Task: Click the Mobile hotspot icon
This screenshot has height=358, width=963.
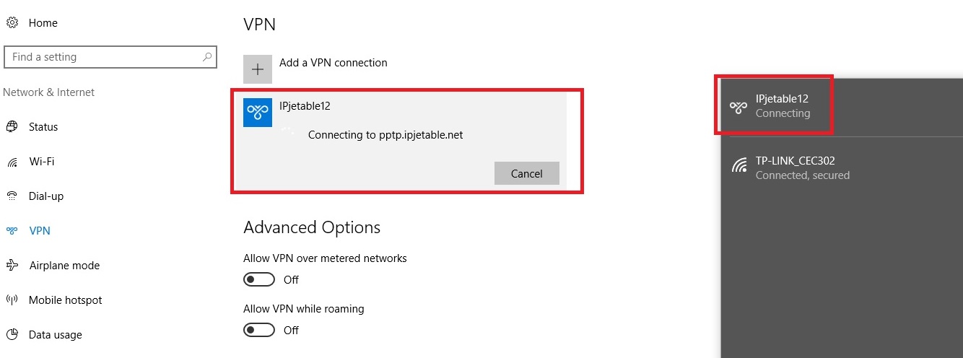Action: pyautogui.click(x=12, y=300)
